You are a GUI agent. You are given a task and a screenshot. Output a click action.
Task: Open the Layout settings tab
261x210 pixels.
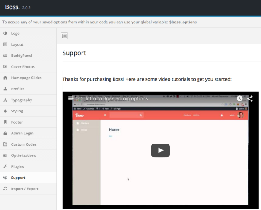(28, 44)
